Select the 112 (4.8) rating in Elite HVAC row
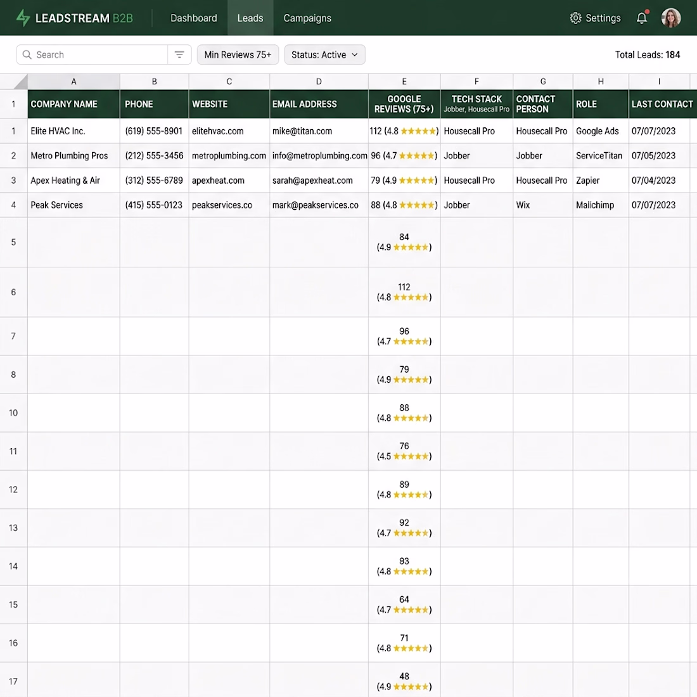Image resolution: width=697 pixels, height=697 pixels. pos(404,131)
